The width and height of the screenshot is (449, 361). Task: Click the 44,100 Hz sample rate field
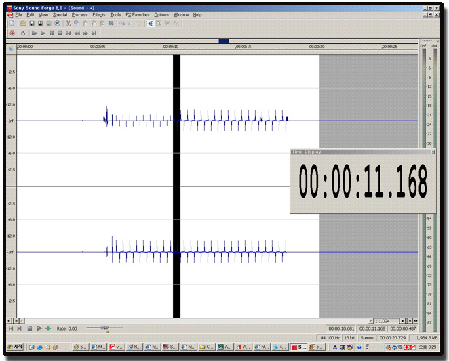(330, 338)
